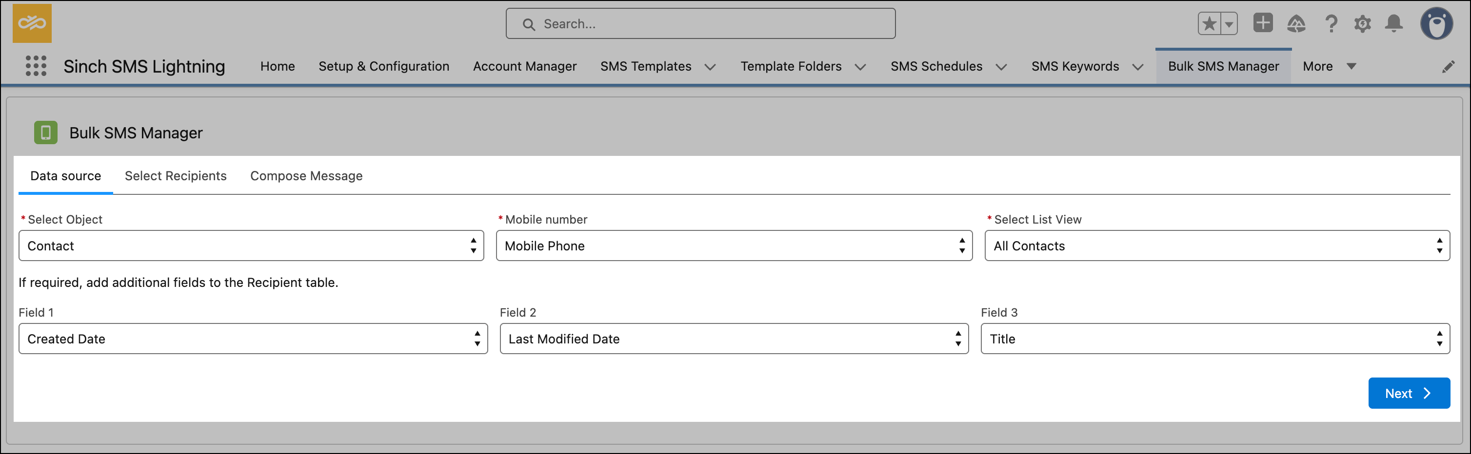Click the Favorites star icon
This screenshot has width=1471, height=454.
[x=1209, y=24]
